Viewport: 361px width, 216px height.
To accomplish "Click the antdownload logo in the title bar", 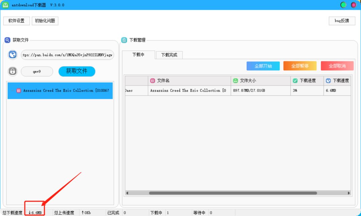I will click(5, 5).
